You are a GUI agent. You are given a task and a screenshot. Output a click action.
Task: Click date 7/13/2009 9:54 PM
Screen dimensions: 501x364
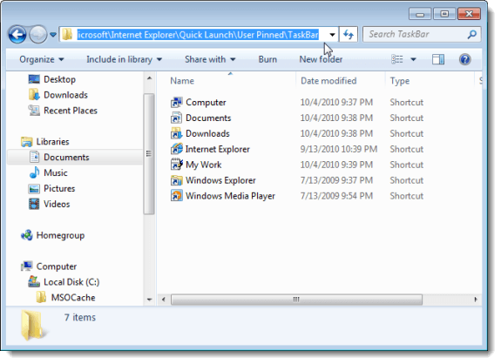pyautogui.click(x=336, y=196)
